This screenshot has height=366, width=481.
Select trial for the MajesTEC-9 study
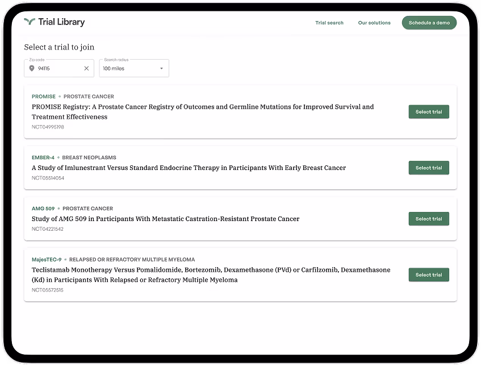tap(429, 274)
